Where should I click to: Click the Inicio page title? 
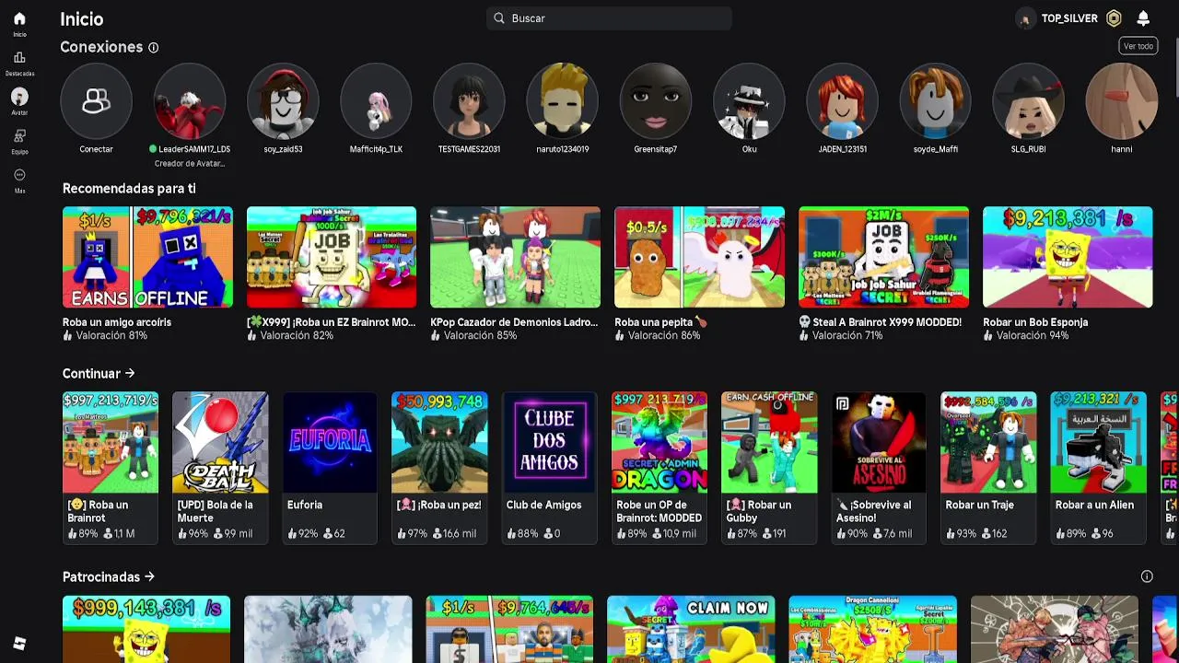(82, 18)
